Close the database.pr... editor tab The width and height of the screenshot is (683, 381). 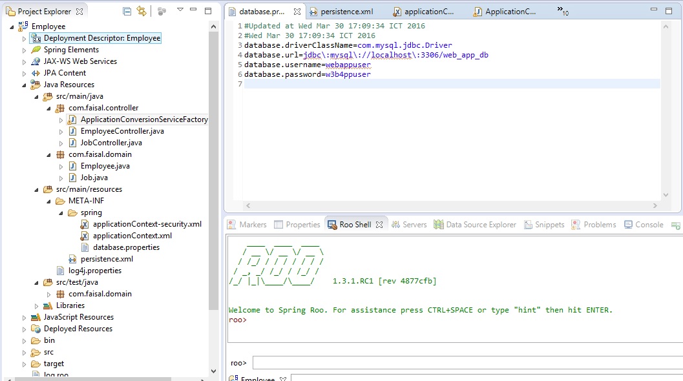(x=297, y=12)
